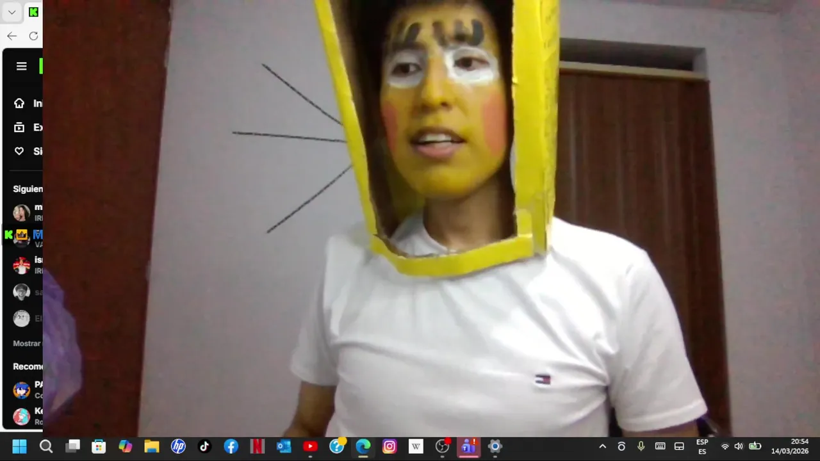Open Outlook from the taskbar
820x461 pixels.
284,446
